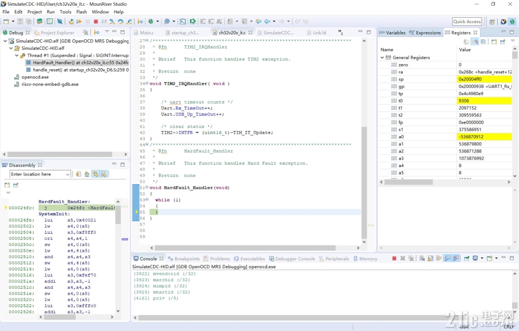The width and height of the screenshot is (519, 331).
Task: Switch to the Project Explorer tab
Action: [54, 33]
